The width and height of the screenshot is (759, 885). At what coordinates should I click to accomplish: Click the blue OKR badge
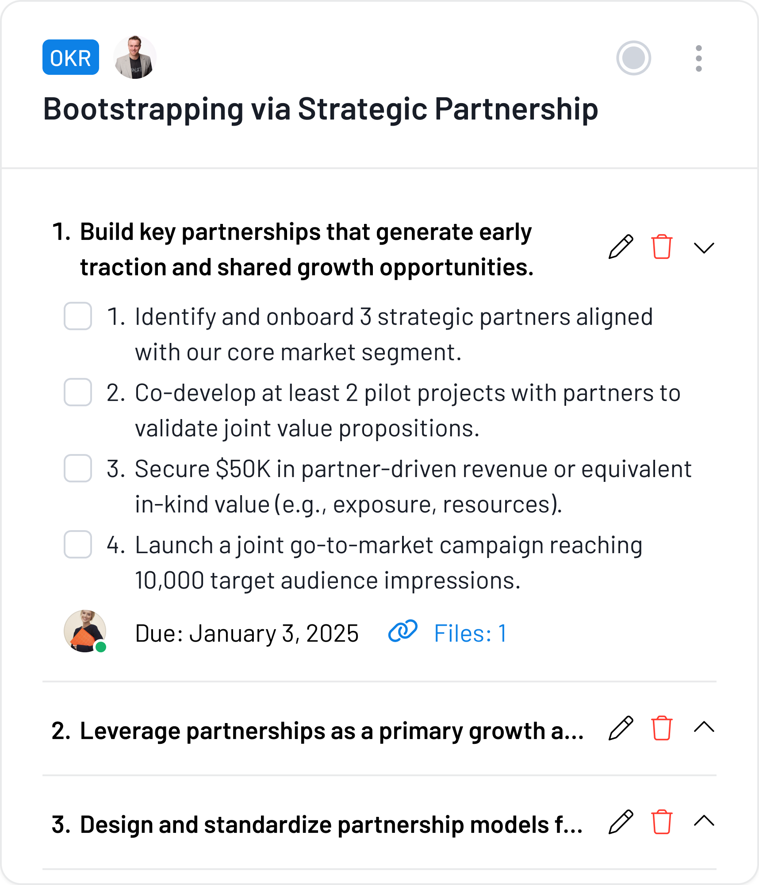[x=71, y=58]
